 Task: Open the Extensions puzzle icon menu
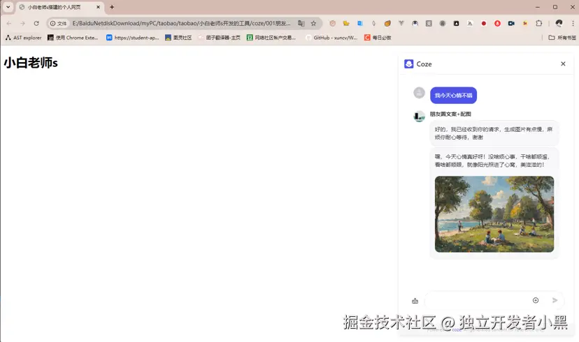[539, 23]
